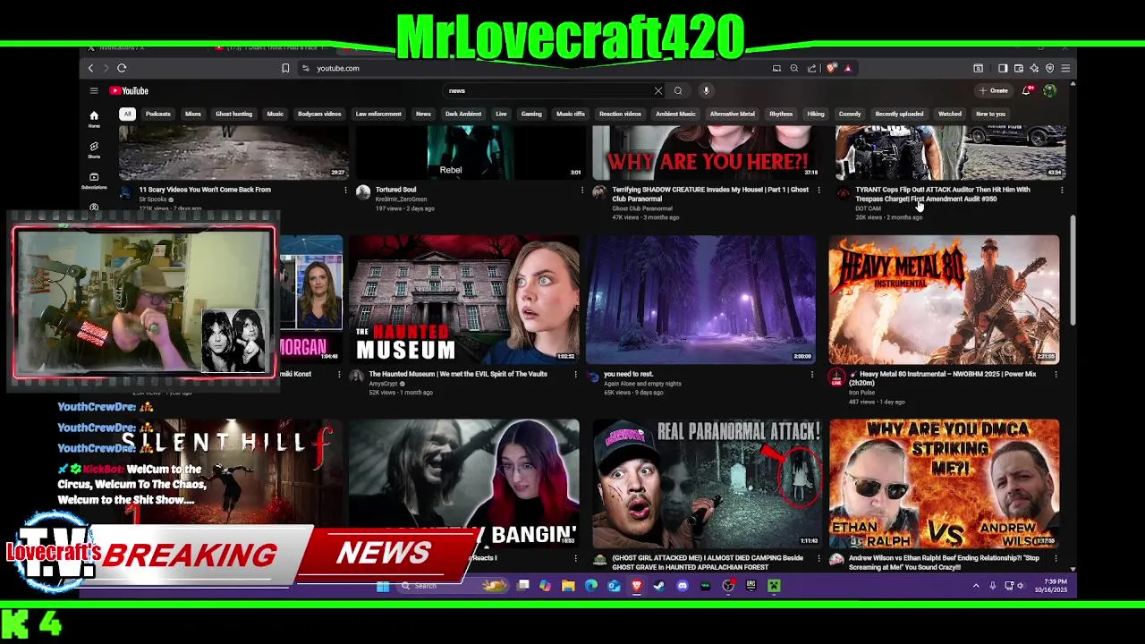This screenshot has height=644, width=1145.
Task: Select the Recently uploaded filter chip
Action: (x=899, y=114)
